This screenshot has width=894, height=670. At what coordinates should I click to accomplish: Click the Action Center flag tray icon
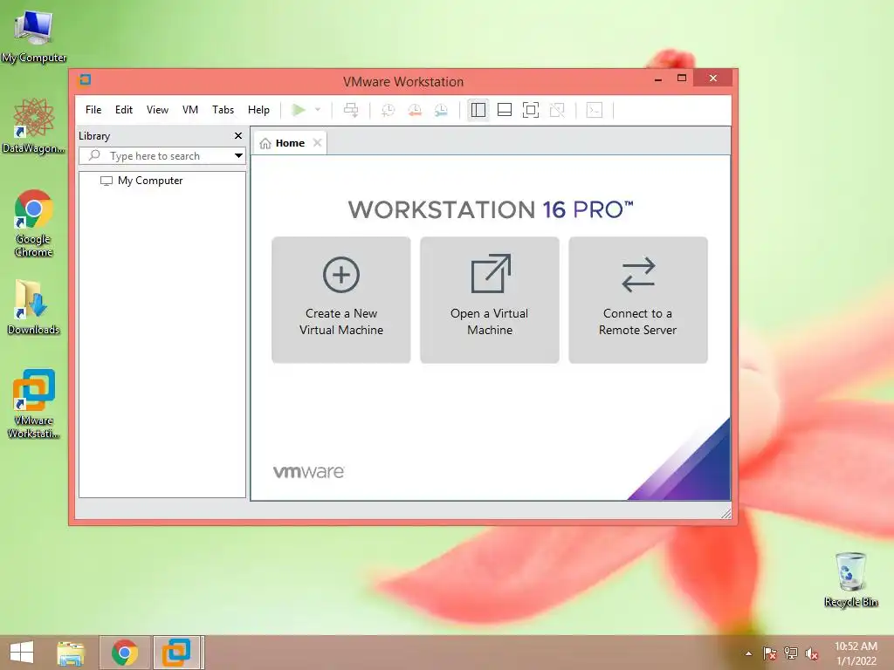(x=770, y=653)
